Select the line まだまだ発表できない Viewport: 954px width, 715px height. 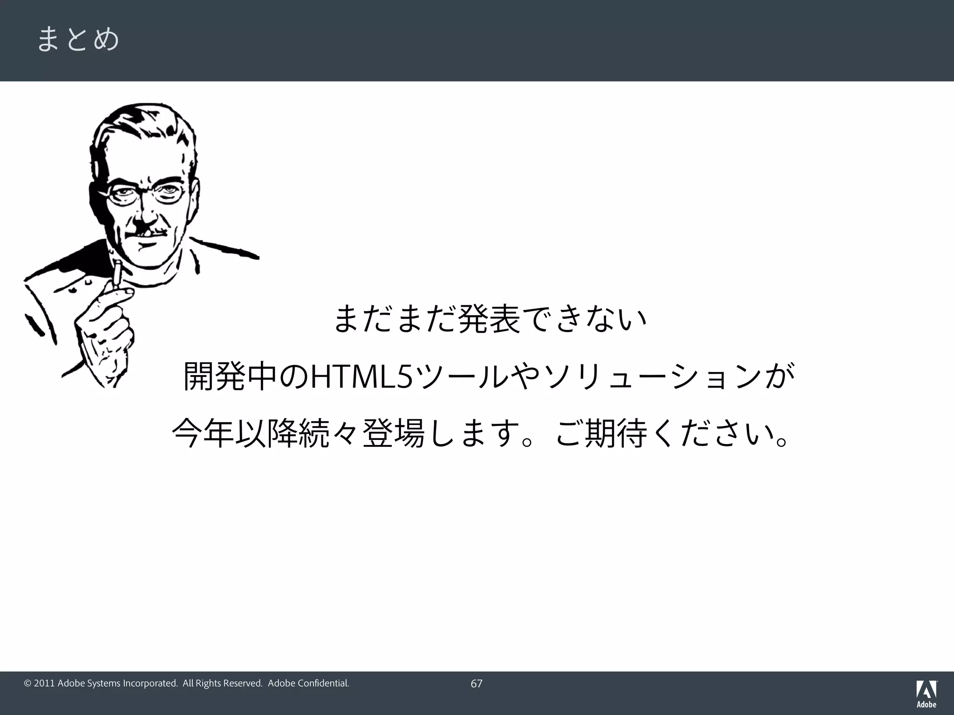490,319
